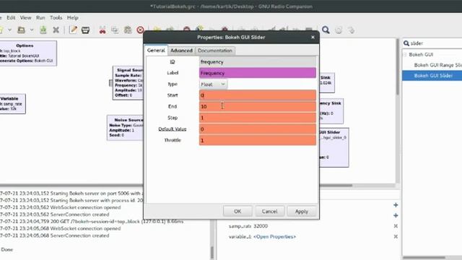Click the samp_rate 32000 variable row
462x260 pixels.
tap(308, 226)
